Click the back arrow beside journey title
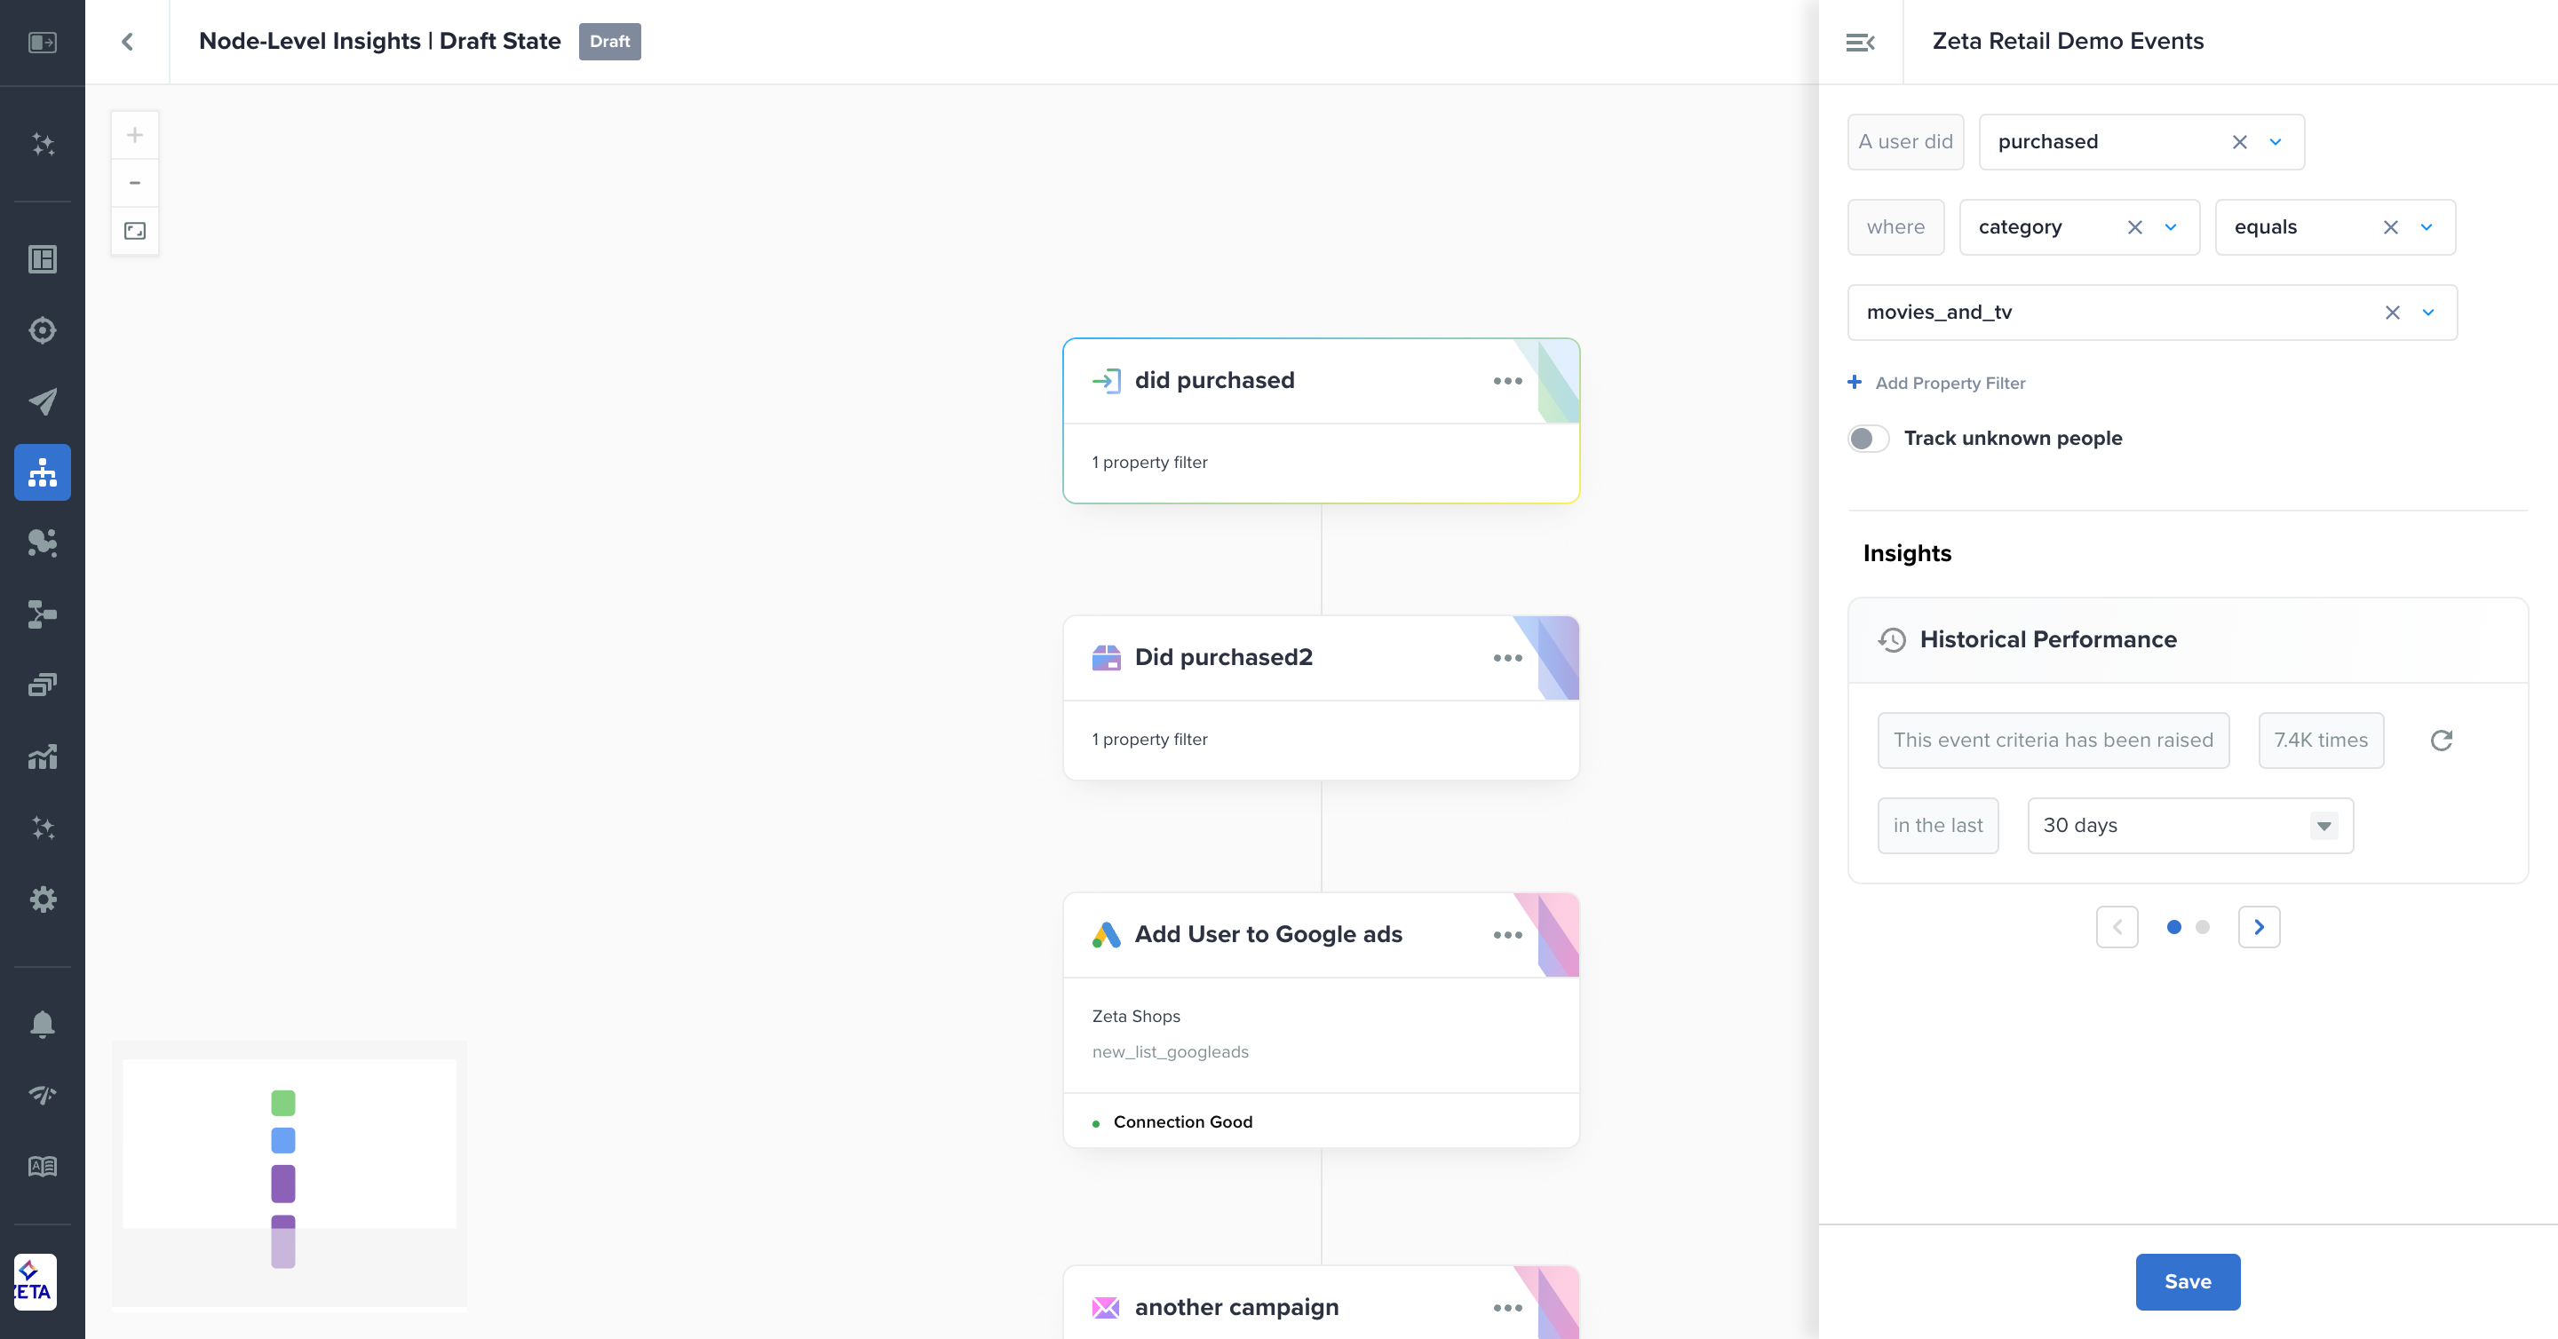The height and width of the screenshot is (1339, 2558). (127, 42)
